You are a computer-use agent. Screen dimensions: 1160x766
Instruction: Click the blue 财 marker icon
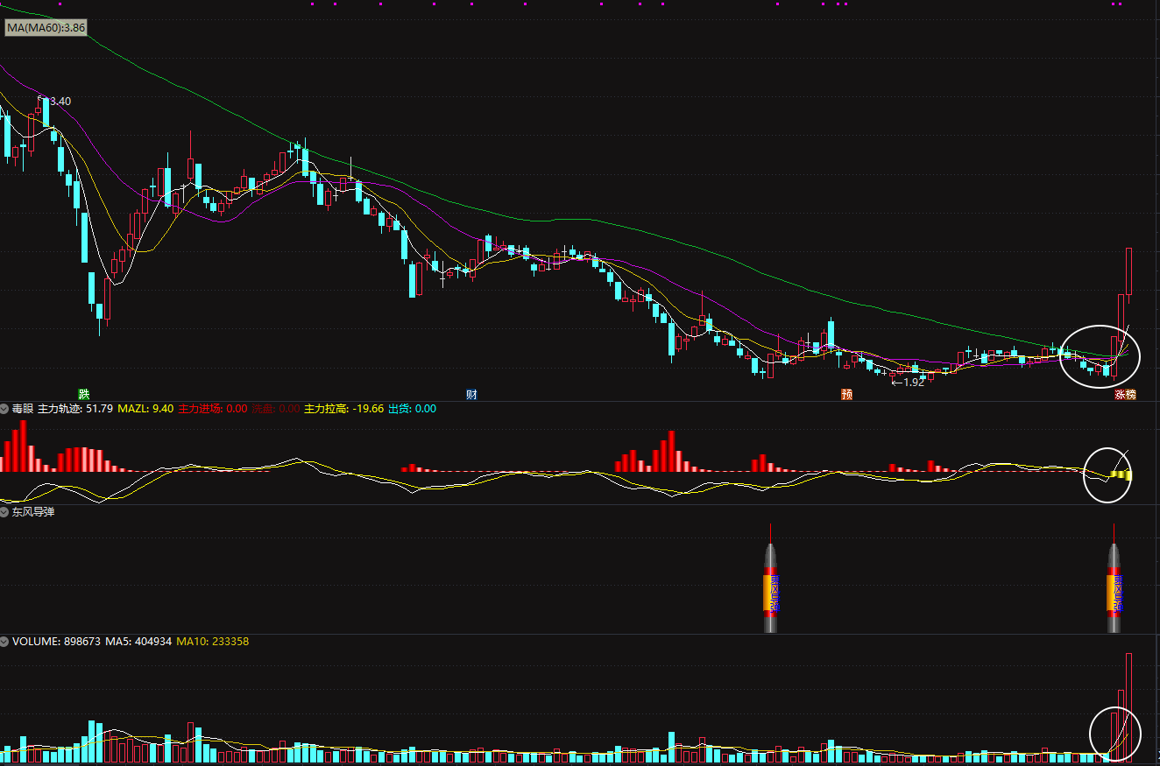click(x=471, y=394)
